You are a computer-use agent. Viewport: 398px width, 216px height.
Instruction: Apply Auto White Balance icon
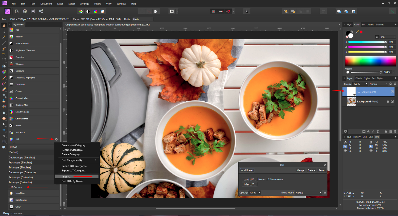[103, 11]
